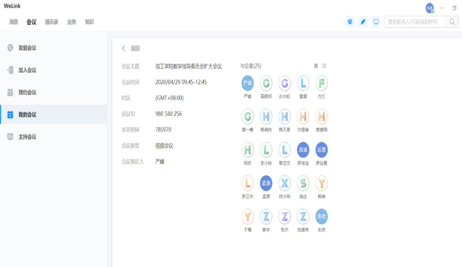Click the search magnifier icon
This screenshot has height=267, width=462.
coord(451,21)
